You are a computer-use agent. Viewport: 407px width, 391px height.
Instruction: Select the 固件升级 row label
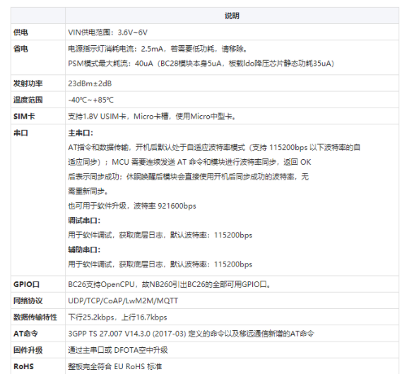(x=28, y=350)
